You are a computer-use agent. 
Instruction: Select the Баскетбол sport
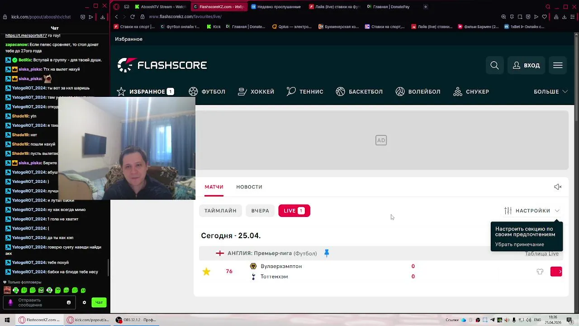pyautogui.click(x=359, y=91)
